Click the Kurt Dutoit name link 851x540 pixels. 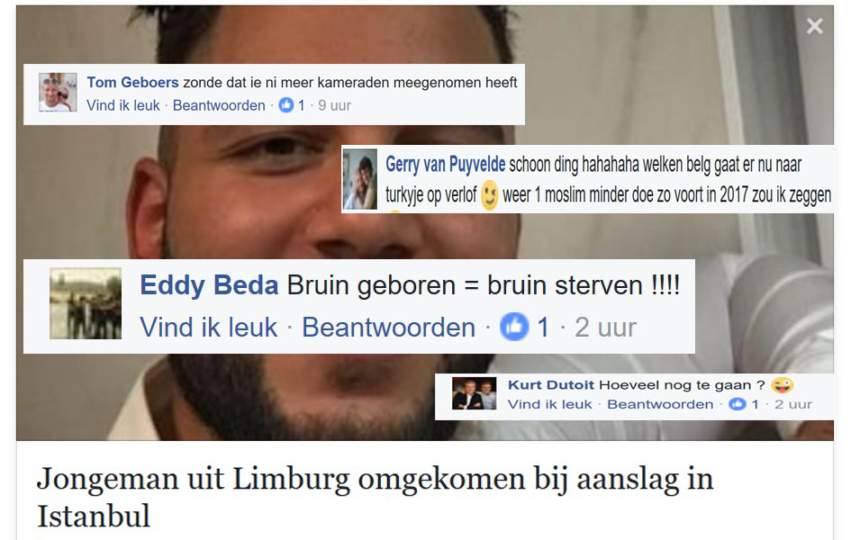(551, 385)
